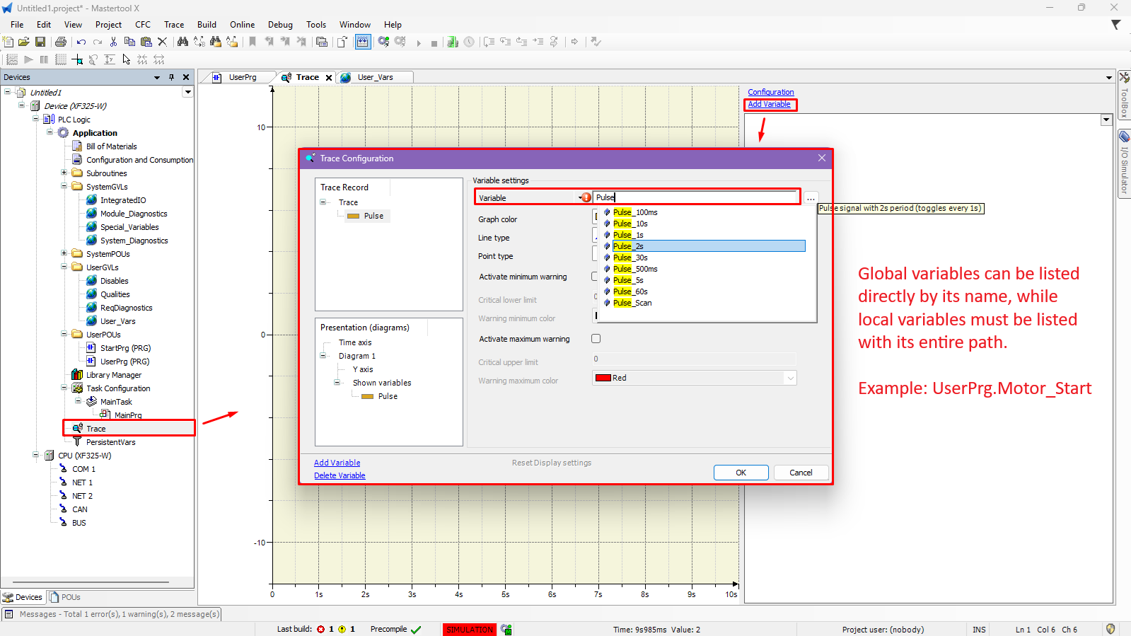This screenshot has width=1131, height=636.
Task: Open the Variable type dropdown arrow
Action: click(581, 198)
